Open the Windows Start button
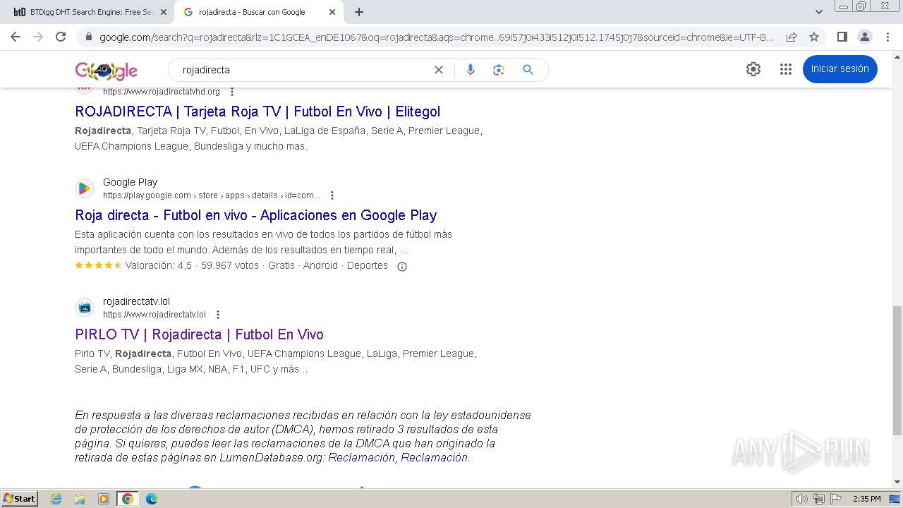903x508 pixels. pyautogui.click(x=20, y=498)
